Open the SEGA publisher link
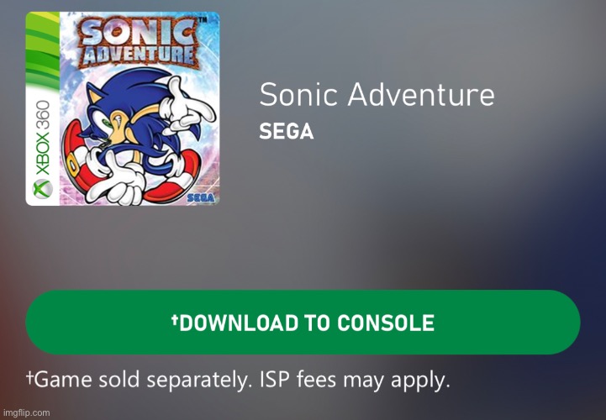 coord(287,131)
